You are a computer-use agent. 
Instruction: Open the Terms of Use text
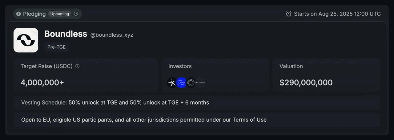tap(250, 120)
